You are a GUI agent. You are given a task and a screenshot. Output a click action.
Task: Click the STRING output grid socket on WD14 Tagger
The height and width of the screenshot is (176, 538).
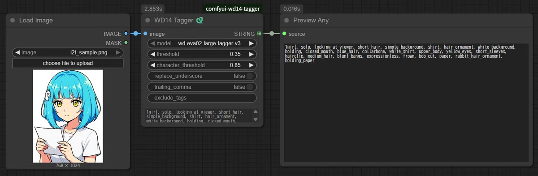coord(259,34)
